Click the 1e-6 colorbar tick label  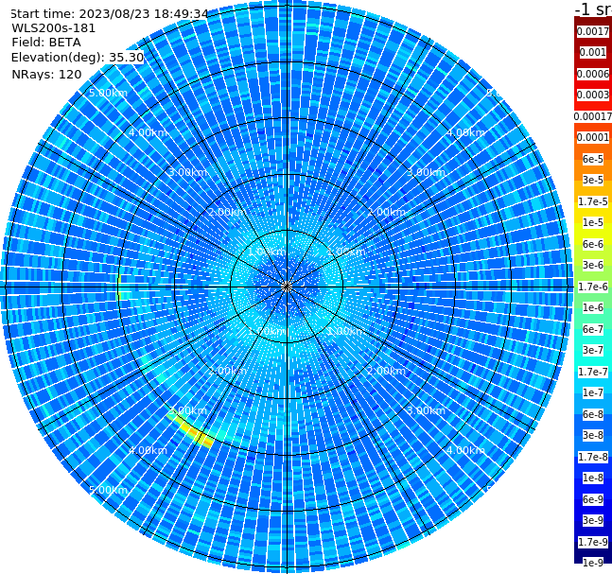tap(593, 307)
